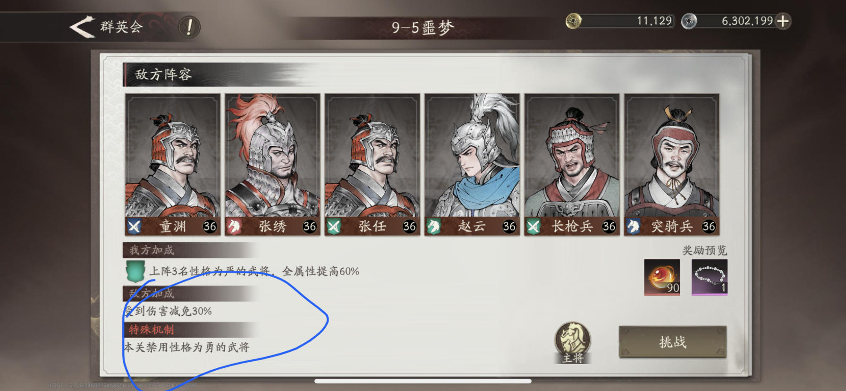Tap the 9-5噩梦 stage title

[423, 27]
